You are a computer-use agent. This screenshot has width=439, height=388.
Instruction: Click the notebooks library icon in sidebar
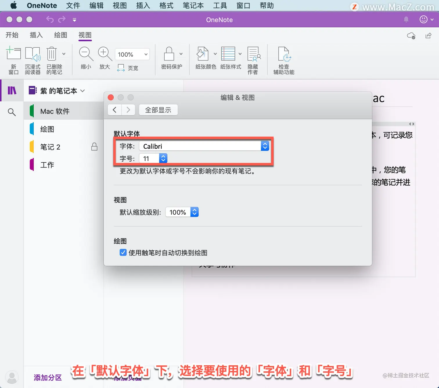click(12, 91)
